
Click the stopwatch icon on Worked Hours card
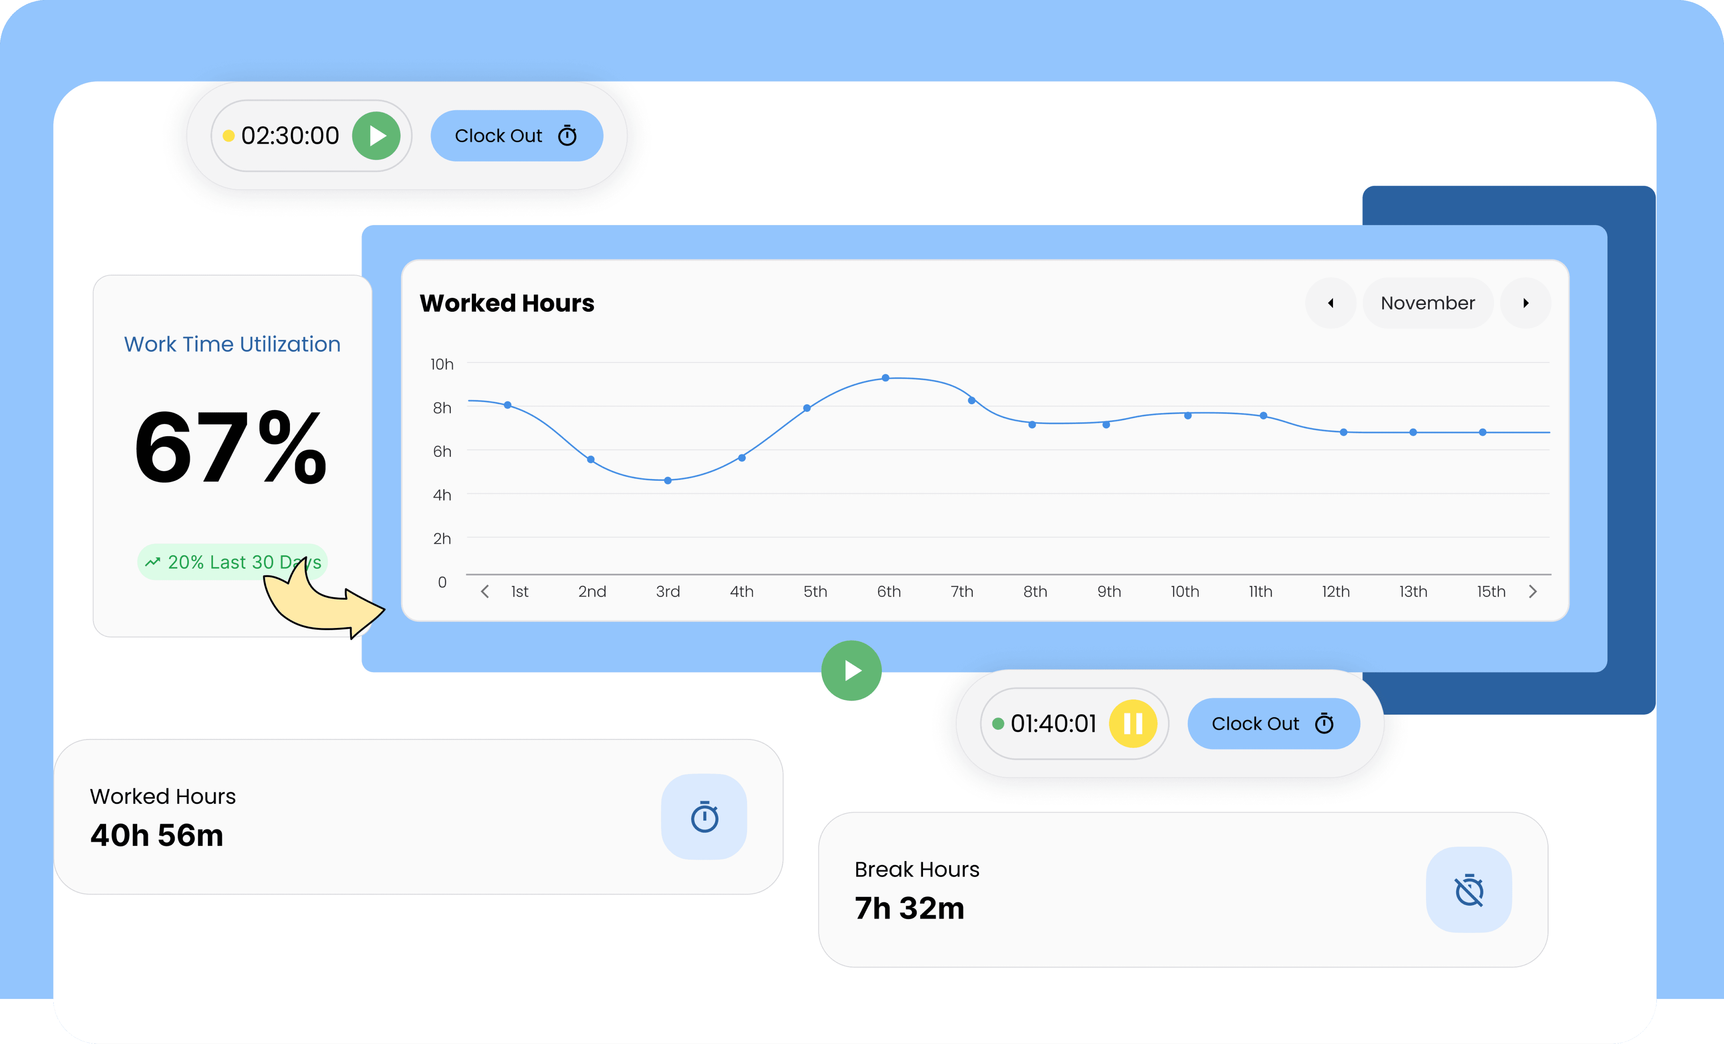coord(704,817)
